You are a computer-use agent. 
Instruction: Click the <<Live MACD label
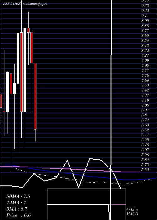point(132,212)
